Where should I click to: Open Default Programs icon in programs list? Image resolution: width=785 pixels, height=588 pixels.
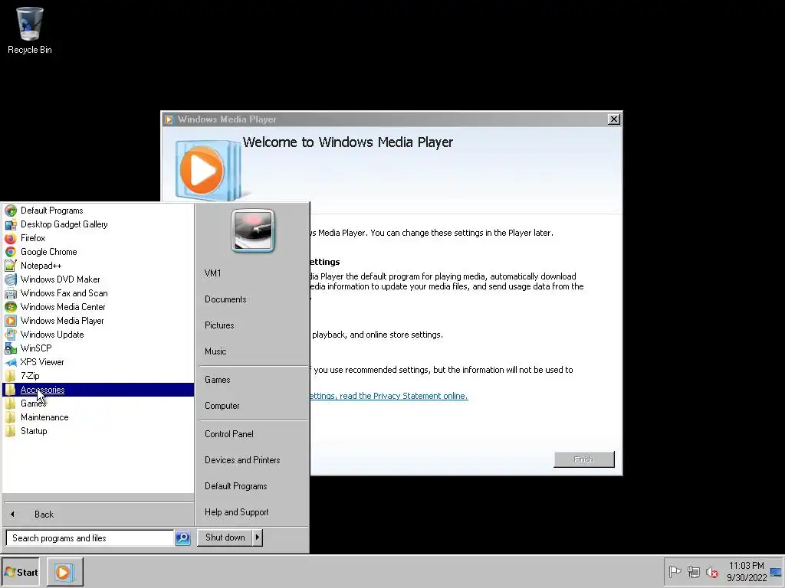coord(11,211)
